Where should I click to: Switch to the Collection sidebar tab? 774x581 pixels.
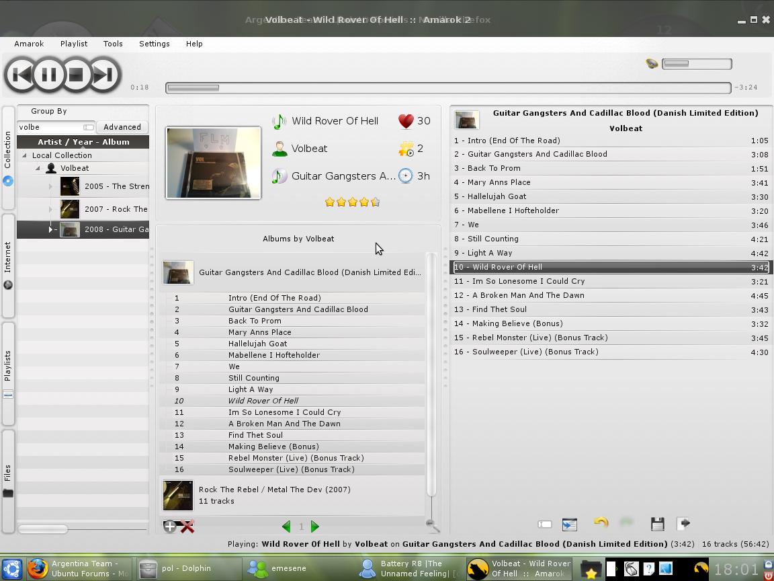8,157
